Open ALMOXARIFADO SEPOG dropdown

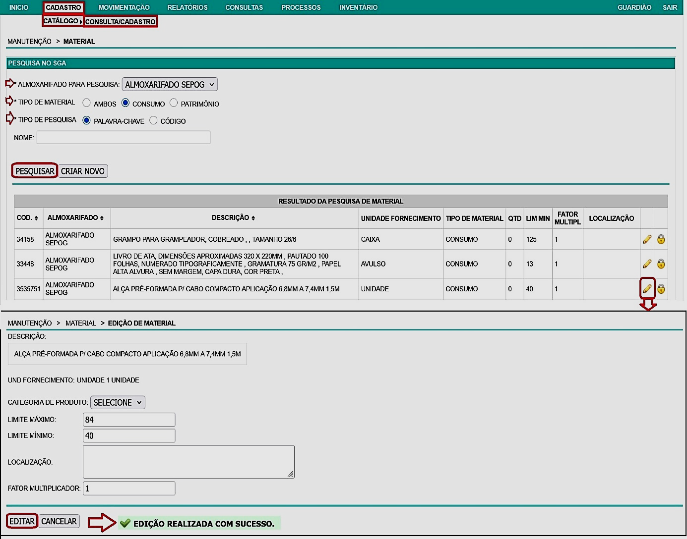170,85
